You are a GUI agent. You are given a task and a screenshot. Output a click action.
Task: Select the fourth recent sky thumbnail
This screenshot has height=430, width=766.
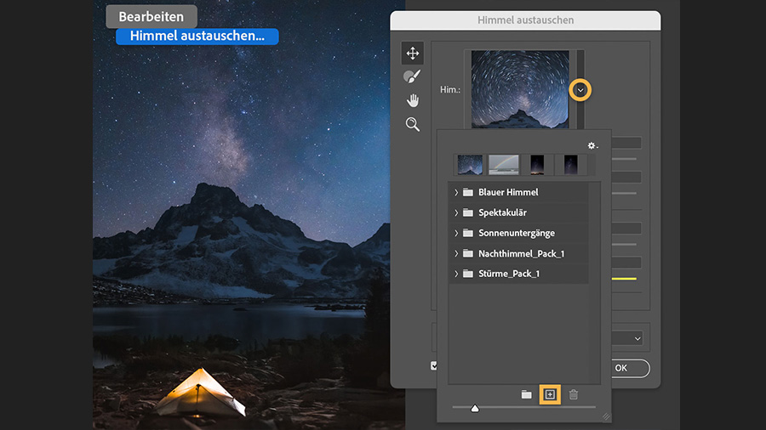pyautogui.click(x=570, y=165)
